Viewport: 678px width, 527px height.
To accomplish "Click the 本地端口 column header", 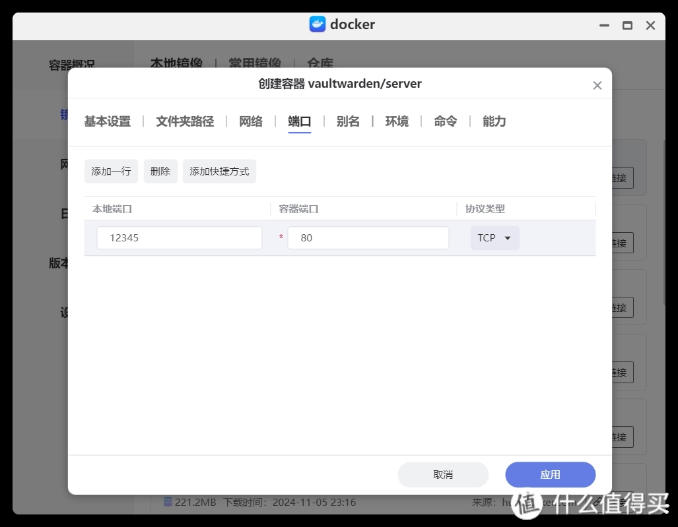I will (112, 209).
